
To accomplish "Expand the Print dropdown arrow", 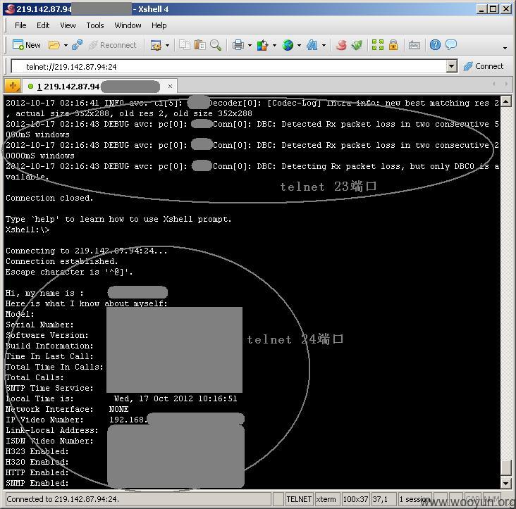I will point(250,45).
